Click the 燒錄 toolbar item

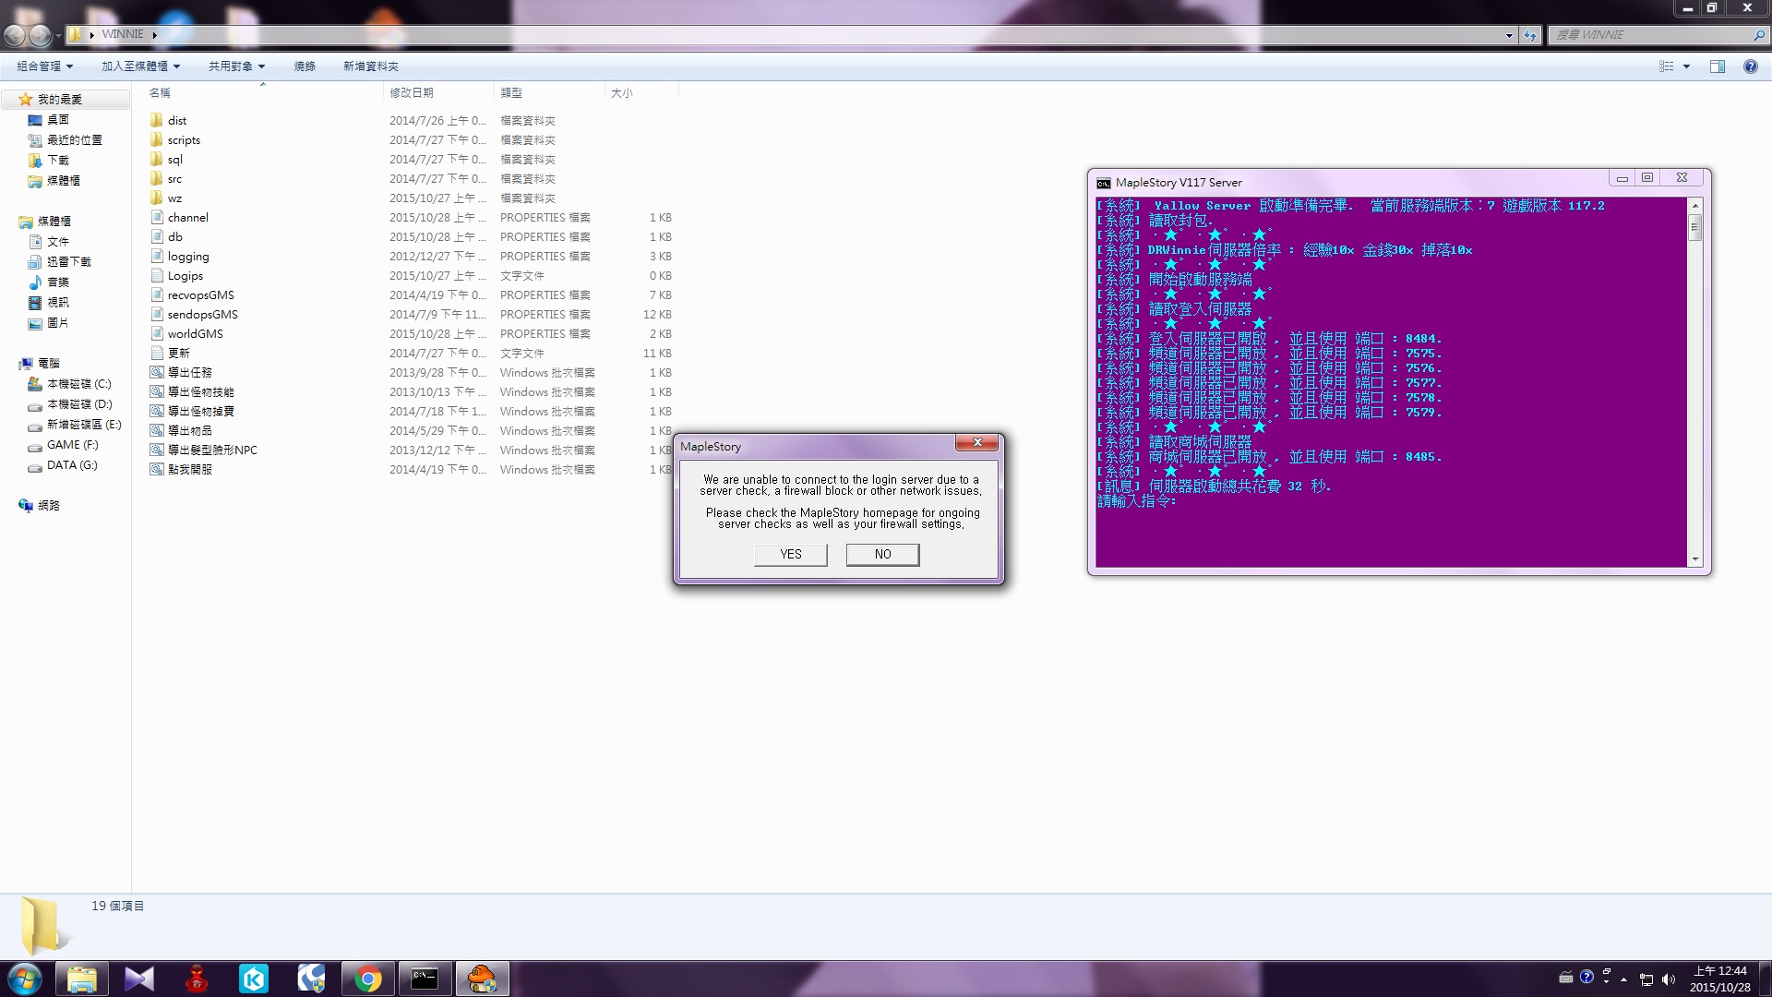click(305, 66)
